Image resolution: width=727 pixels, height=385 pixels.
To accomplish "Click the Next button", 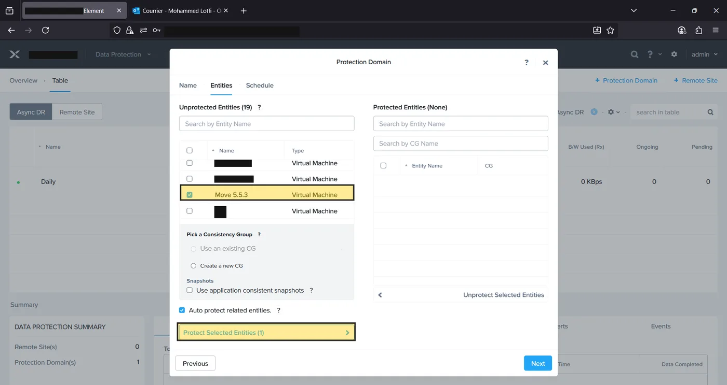I will 538,363.
